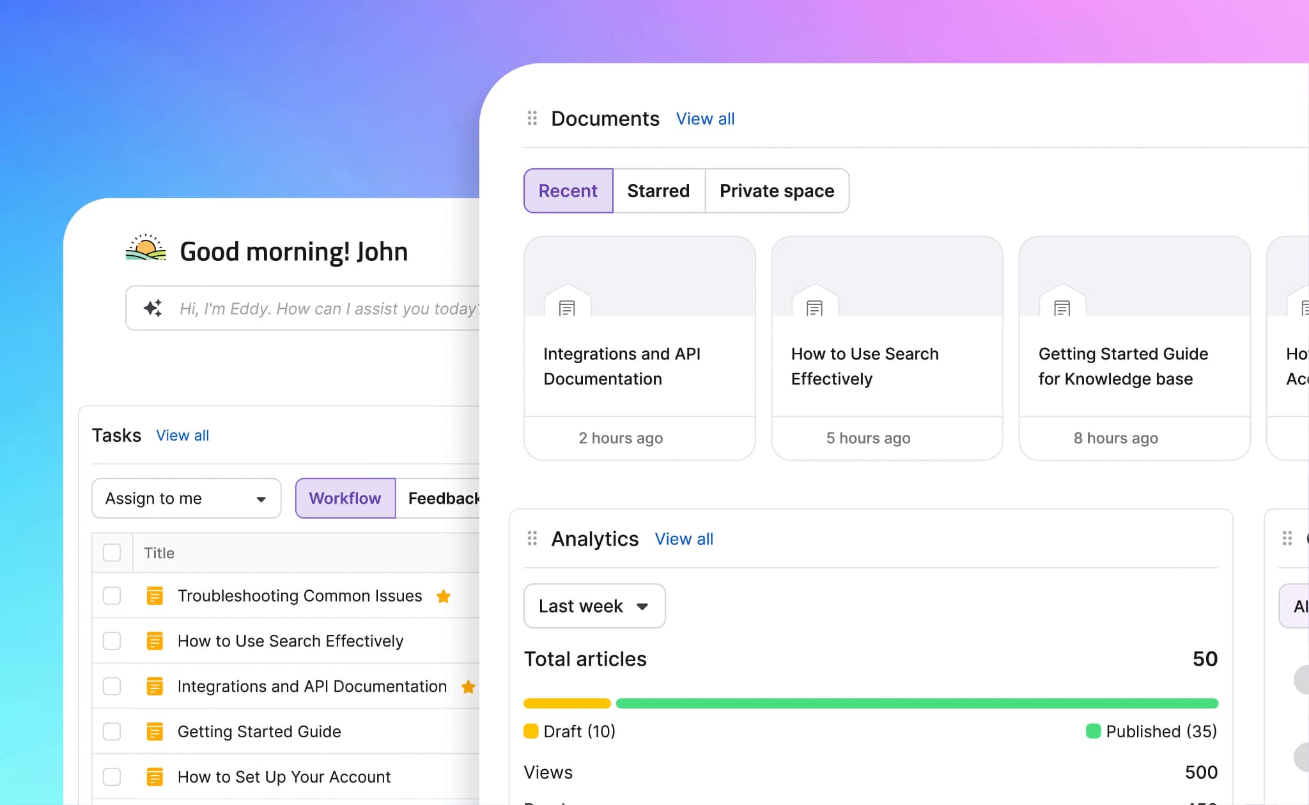The width and height of the screenshot is (1309, 805).
Task: Open the Last week period dropdown
Action: tap(594, 606)
